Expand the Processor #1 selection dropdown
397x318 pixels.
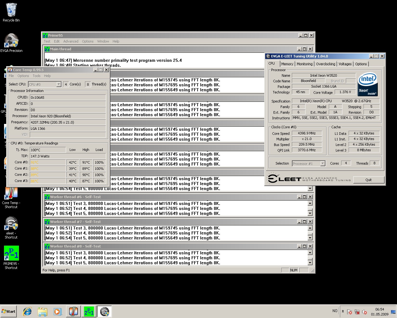coord(323,163)
